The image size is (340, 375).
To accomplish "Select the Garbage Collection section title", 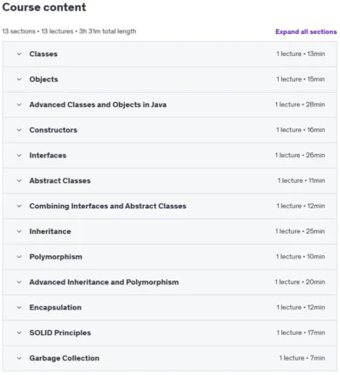I will click(x=65, y=358).
